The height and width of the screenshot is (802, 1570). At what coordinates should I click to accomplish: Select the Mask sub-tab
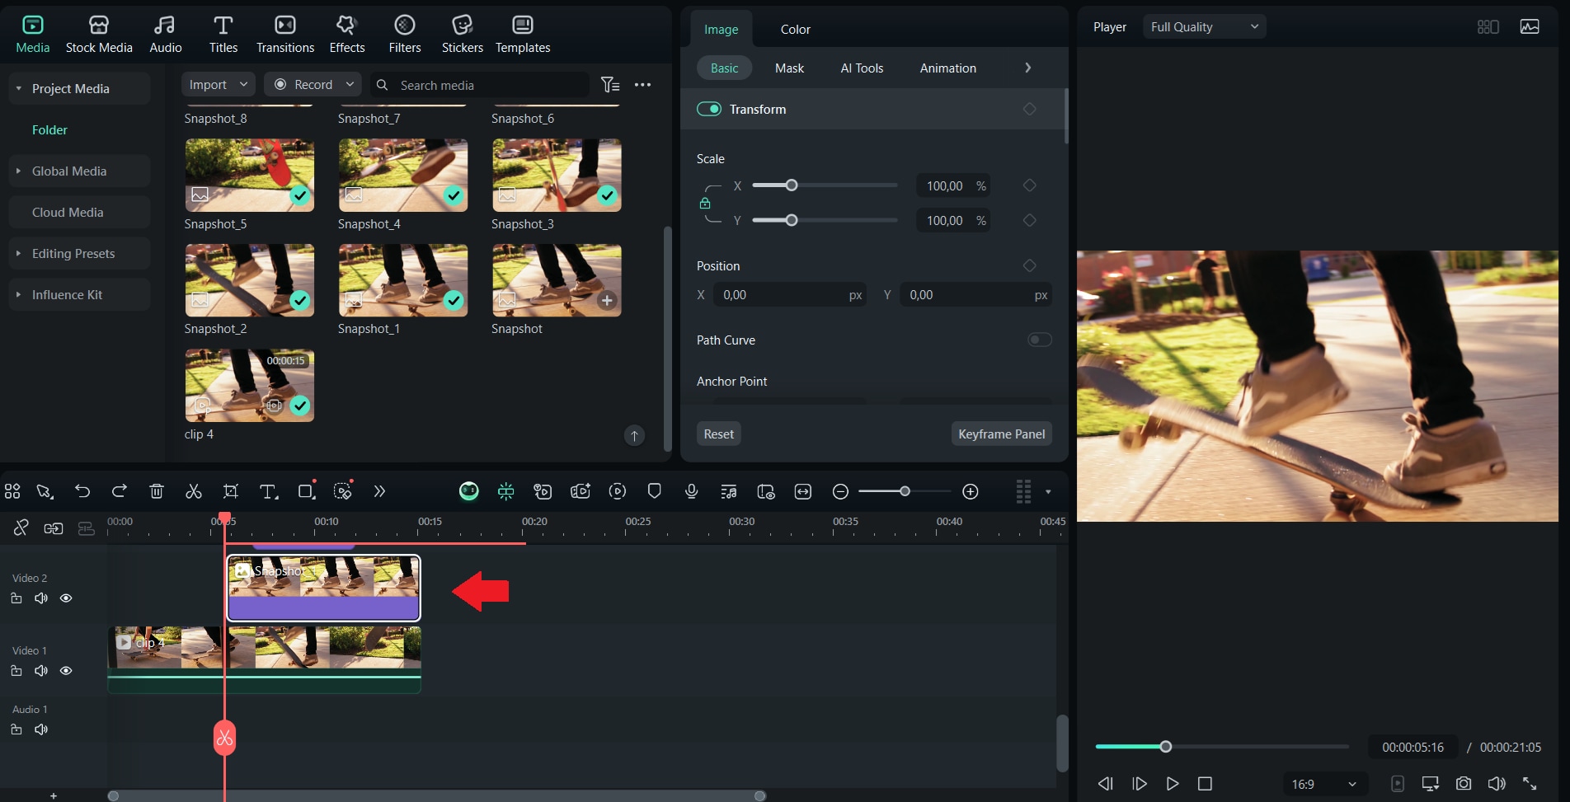789,68
